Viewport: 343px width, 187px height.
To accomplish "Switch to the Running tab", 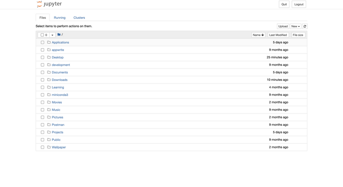I will coord(60,18).
